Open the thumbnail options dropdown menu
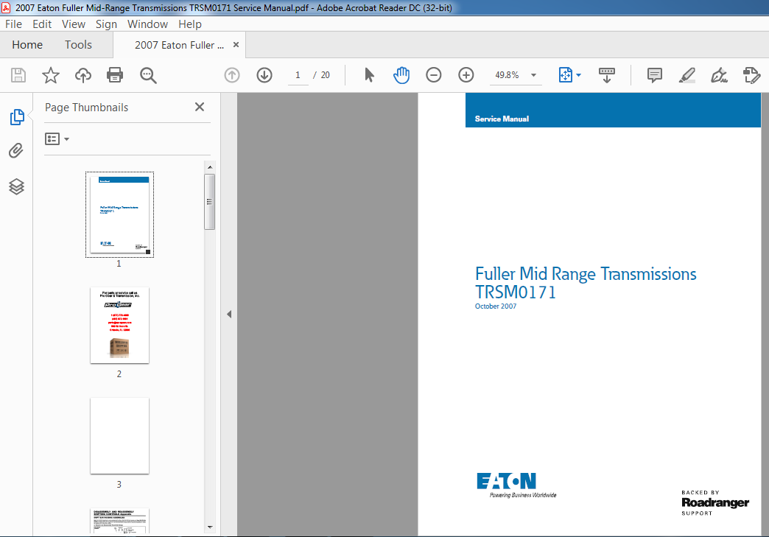This screenshot has width=769, height=537. click(x=57, y=138)
